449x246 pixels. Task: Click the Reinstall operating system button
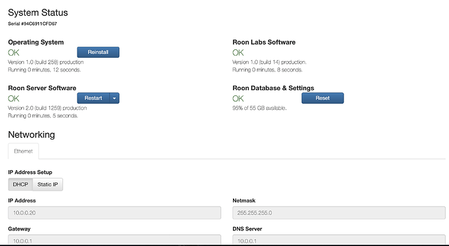click(x=98, y=53)
